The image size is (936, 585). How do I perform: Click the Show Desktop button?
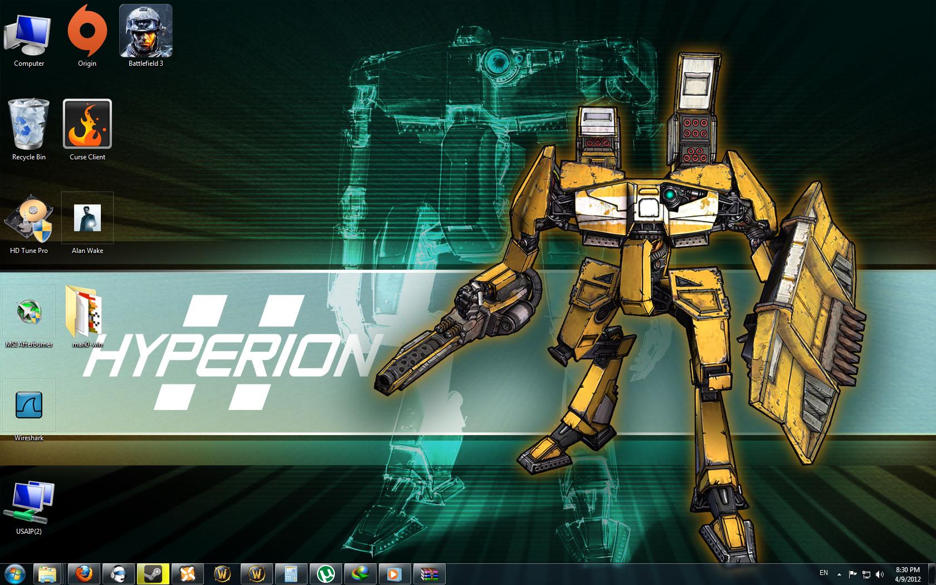point(932,574)
